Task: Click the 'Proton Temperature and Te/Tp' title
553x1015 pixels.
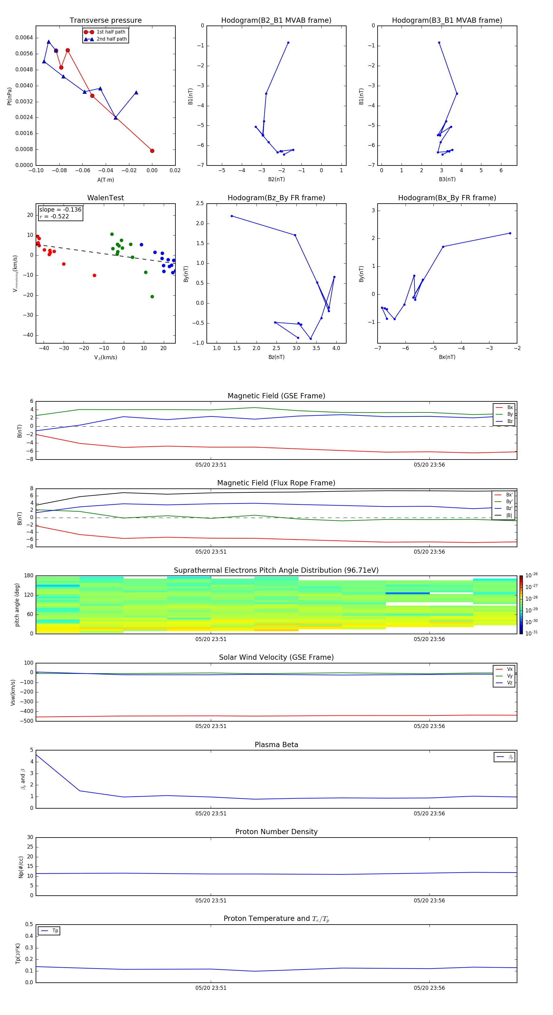Action: coord(276,919)
